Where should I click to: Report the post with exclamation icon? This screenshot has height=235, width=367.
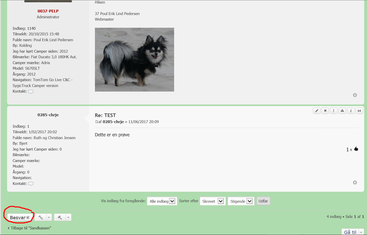(334, 111)
